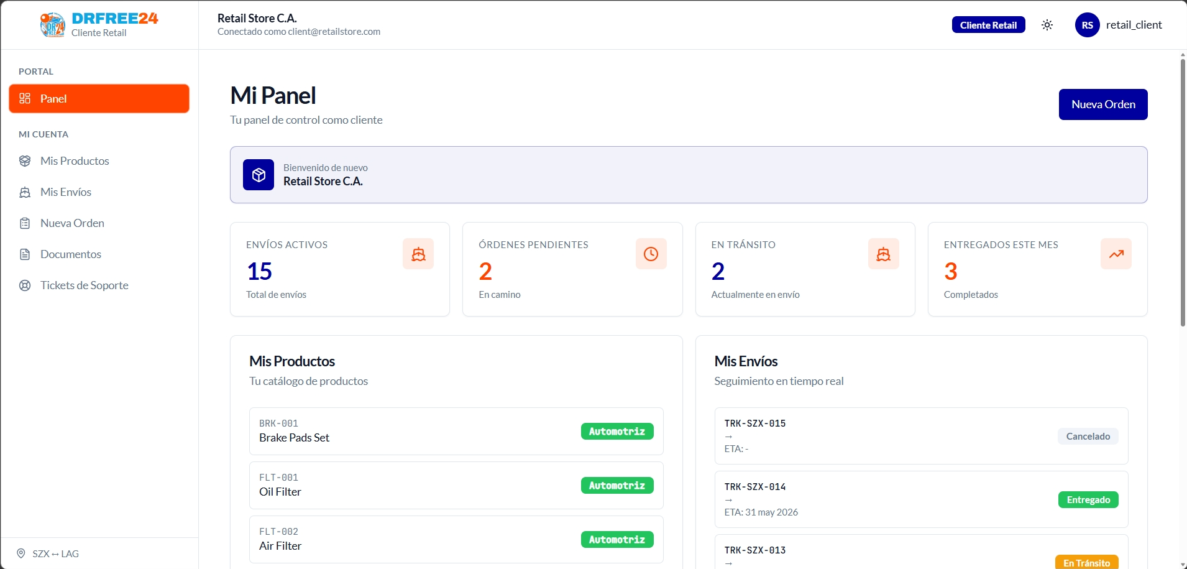
Task: Go to Mis Envíos in sidebar
Action: tap(99, 192)
